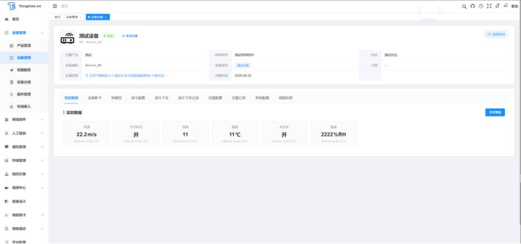Click the device_01 device code value
This screenshot has height=244, width=521.
click(x=93, y=65)
